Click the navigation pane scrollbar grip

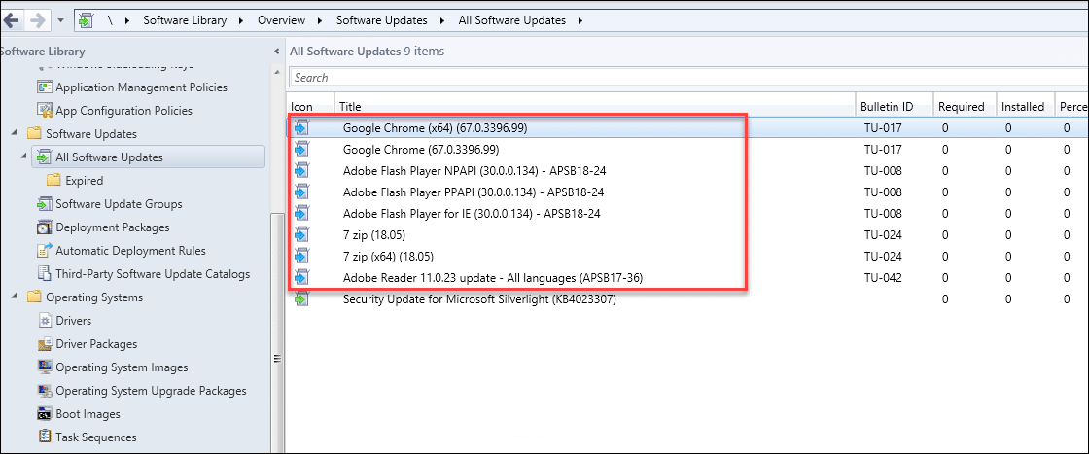click(x=277, y=359)
